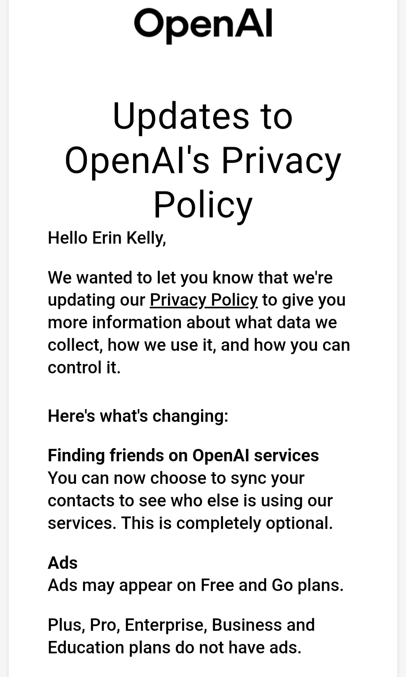Click "Plus, Pro, Enterprise, Business and" line
The image size is (406, 677).
click(x=181, y=625)
